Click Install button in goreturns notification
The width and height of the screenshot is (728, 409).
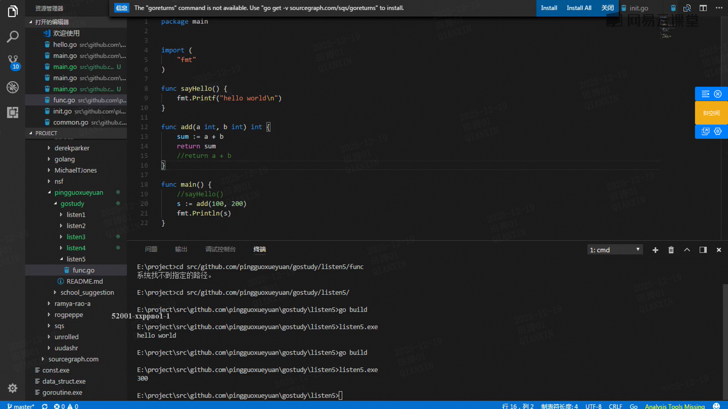coord(549,8)
